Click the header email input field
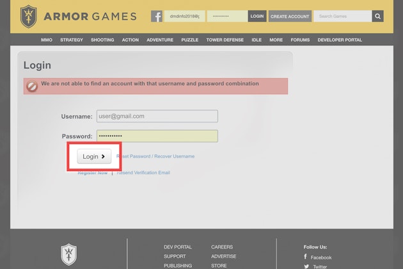403x269 pixels. click(x=184, y=16)
